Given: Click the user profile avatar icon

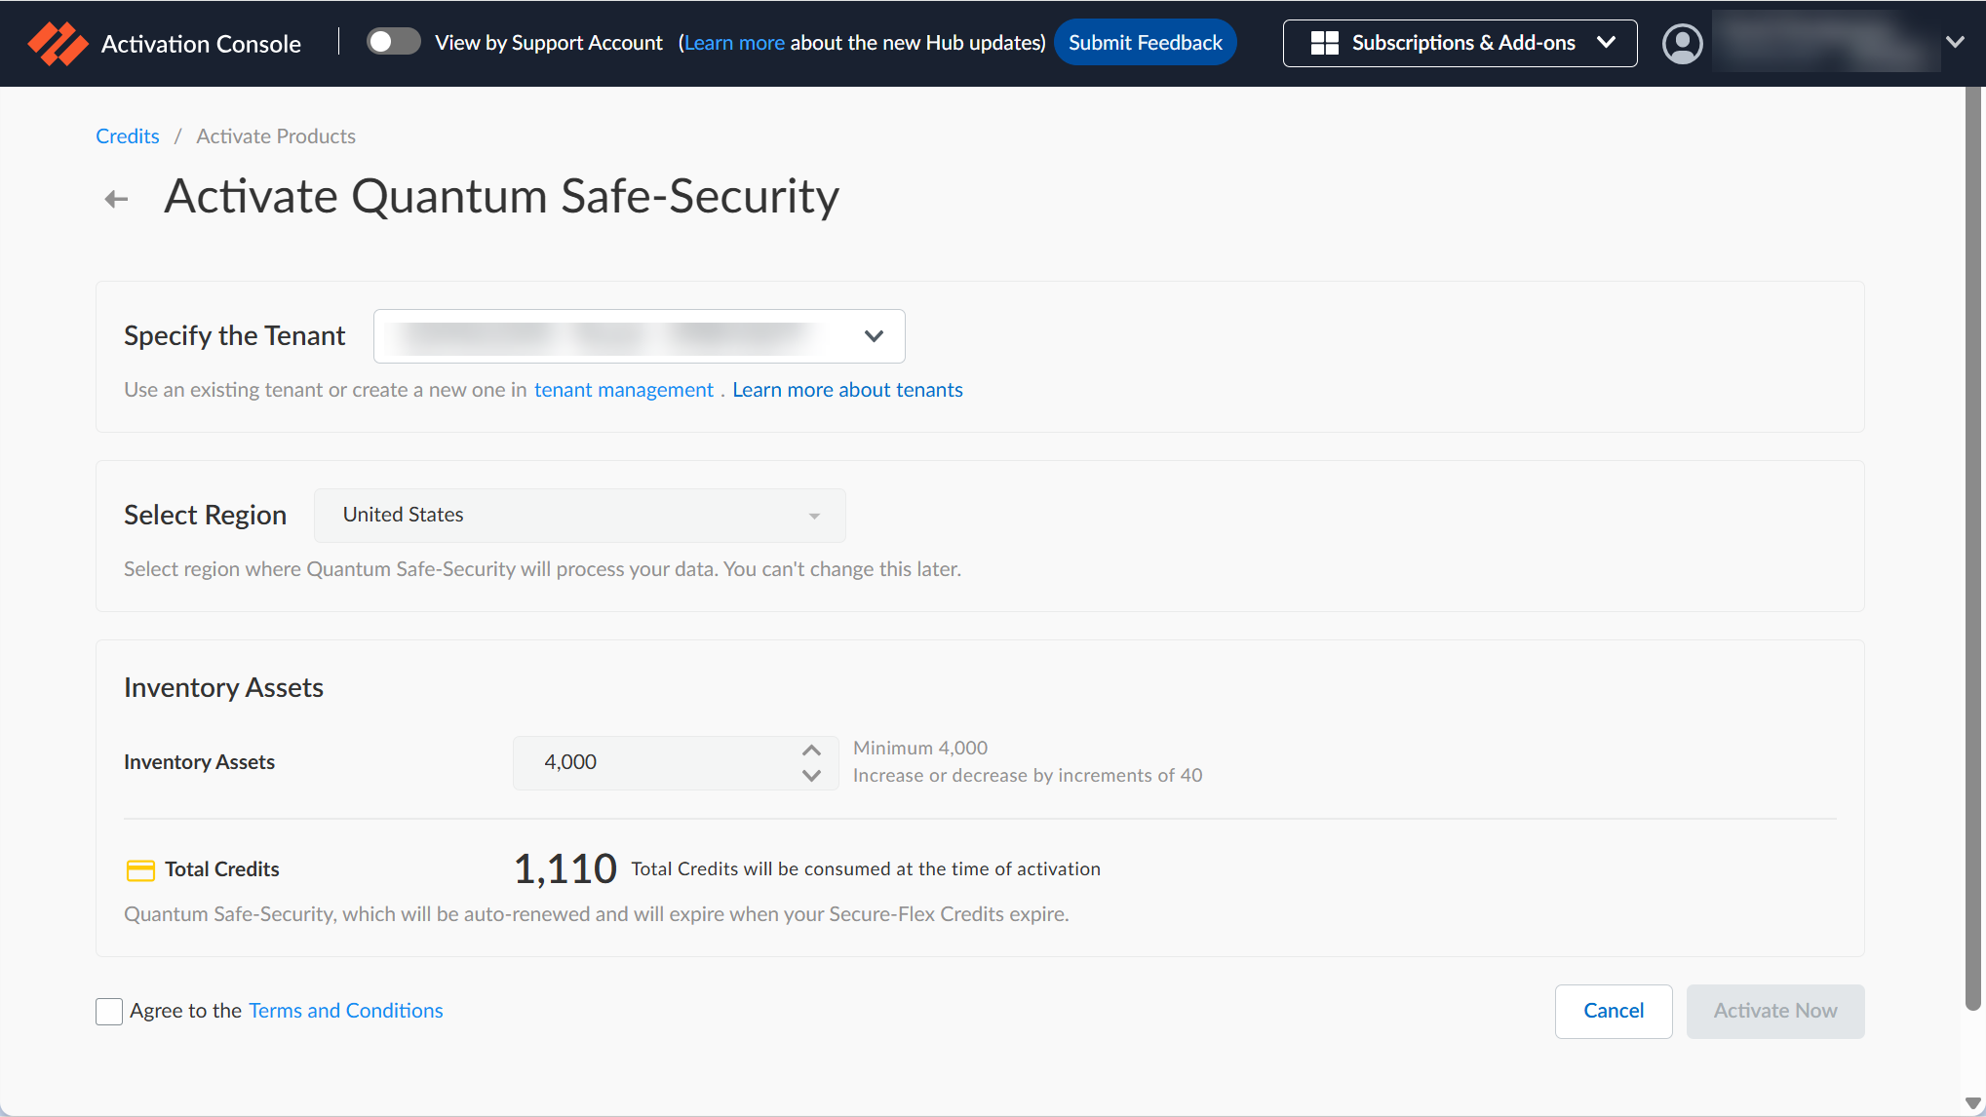Looking at the screenshot, I should pos(1682,43).
